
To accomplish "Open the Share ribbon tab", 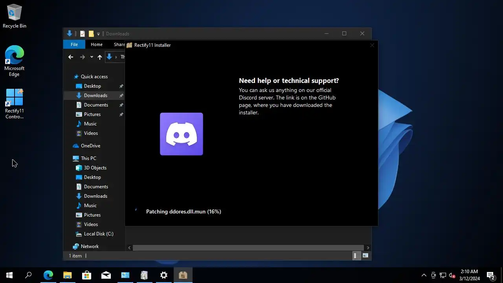I will pos(119,44).
